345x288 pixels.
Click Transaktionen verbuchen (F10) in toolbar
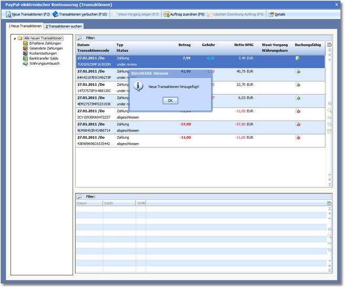coord(80,14)
